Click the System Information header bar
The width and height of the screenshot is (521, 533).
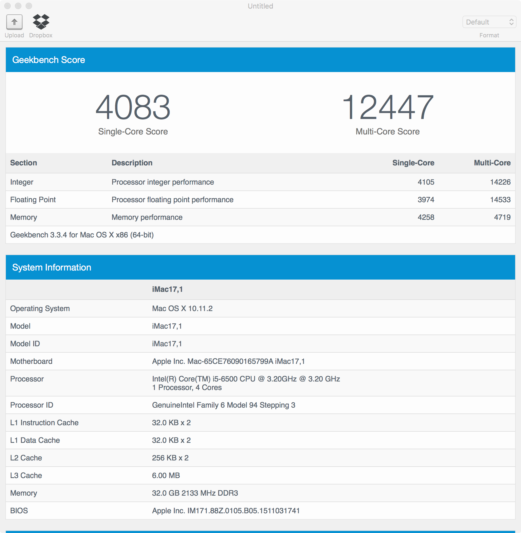coord(260,267)
